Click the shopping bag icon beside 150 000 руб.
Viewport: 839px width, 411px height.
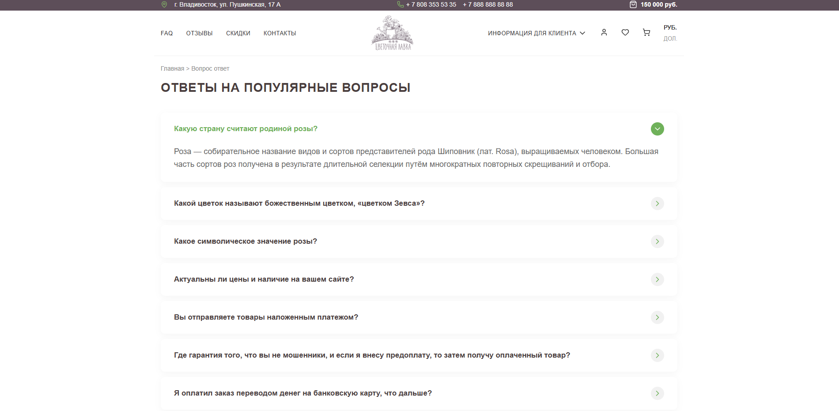pos(633,4)
